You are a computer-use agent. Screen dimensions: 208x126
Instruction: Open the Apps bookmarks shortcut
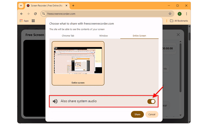click(24, 21)
